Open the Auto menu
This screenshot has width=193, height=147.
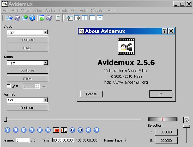point(83,11)
